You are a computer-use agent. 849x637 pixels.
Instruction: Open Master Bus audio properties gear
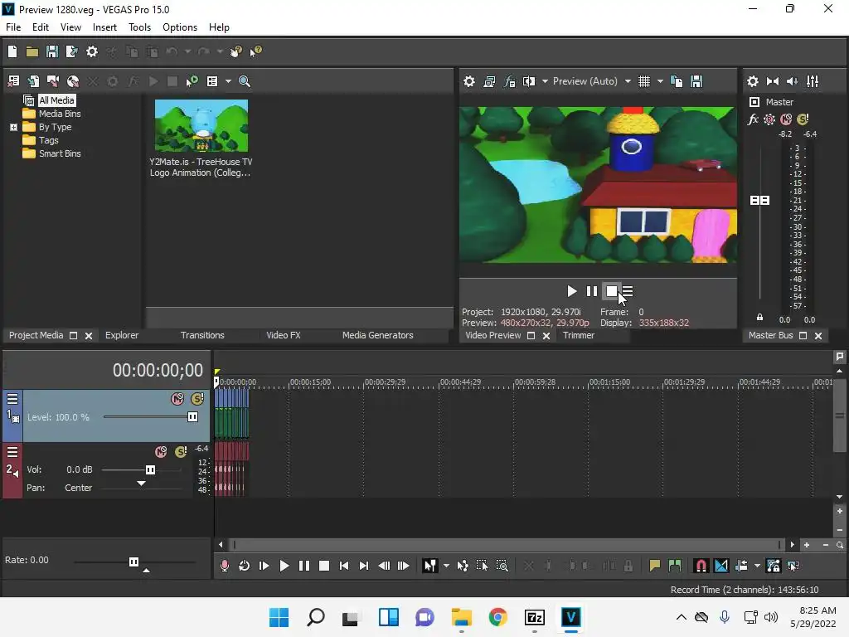(x=753, y=81)
